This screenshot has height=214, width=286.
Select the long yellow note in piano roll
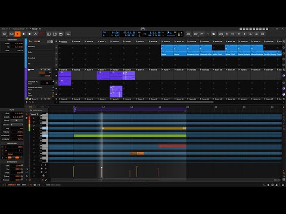144,128
